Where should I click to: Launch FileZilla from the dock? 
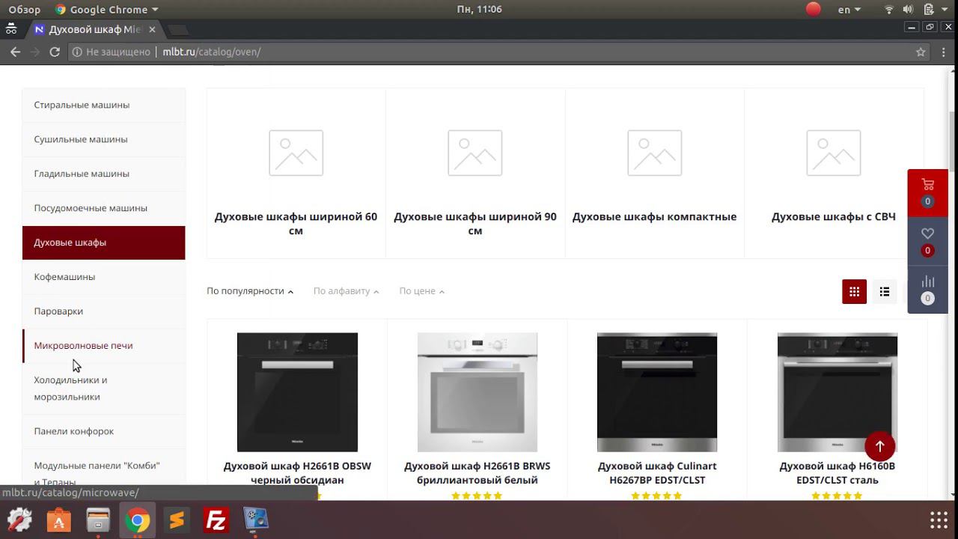click(216, 520)
